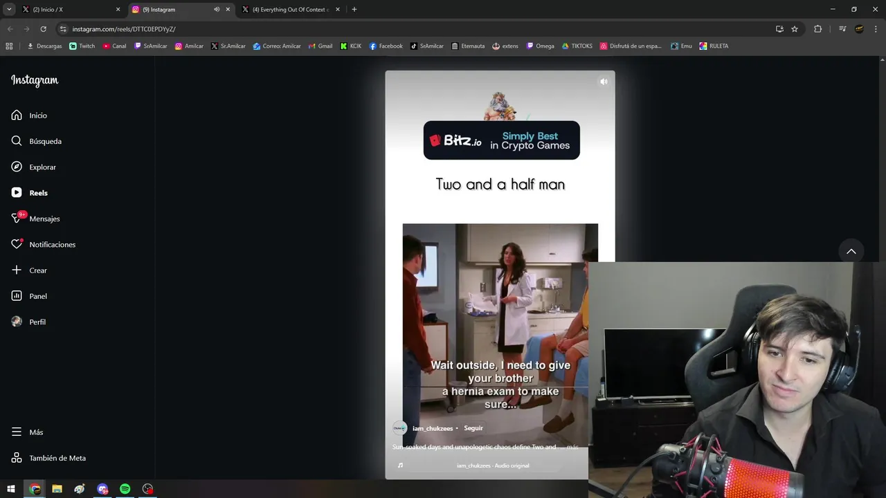The width and height of the screenshot is (886, 498).
Task: Click the music note audio icon
Action: pyautogui.click(x=400, y=465)
